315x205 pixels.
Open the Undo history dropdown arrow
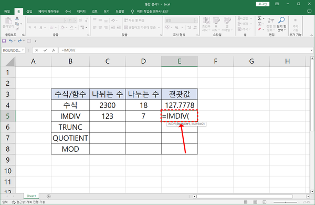[15, 41]
